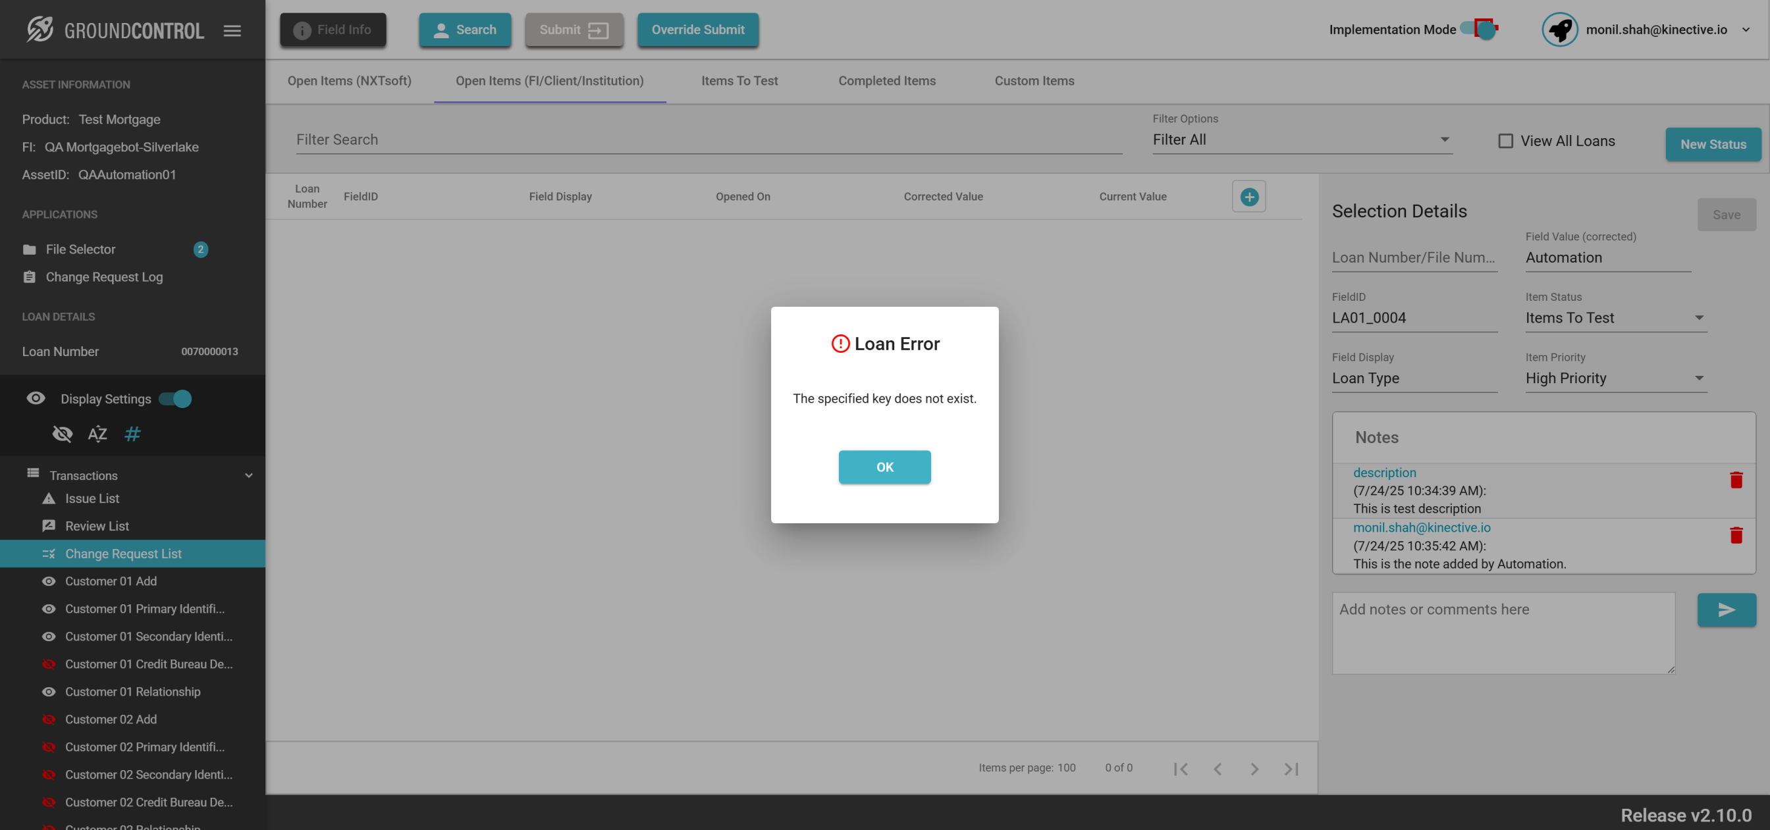Click the crossed-out eye hide icon
Image resolution: width=1770 pixels, height=830 pixels.
pyautogui.click(x=63, y=434)
